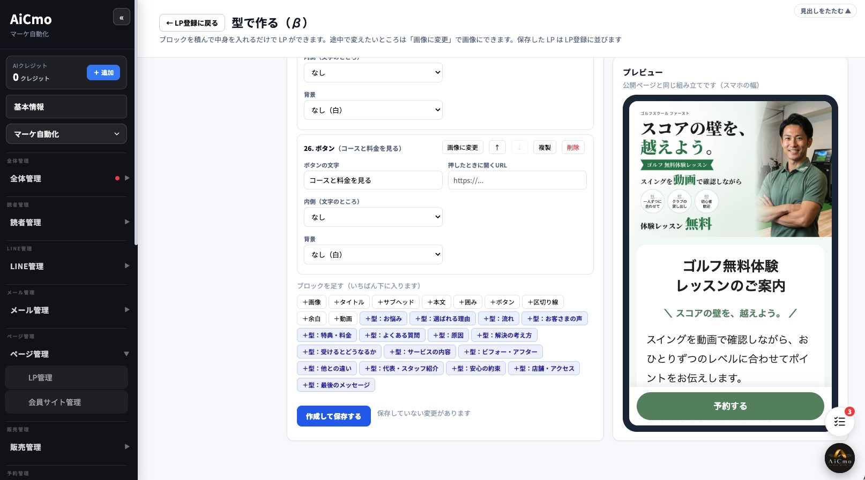Click the プレビュー heading
This screenshot has width=865, height=480.
click(643, 72)
